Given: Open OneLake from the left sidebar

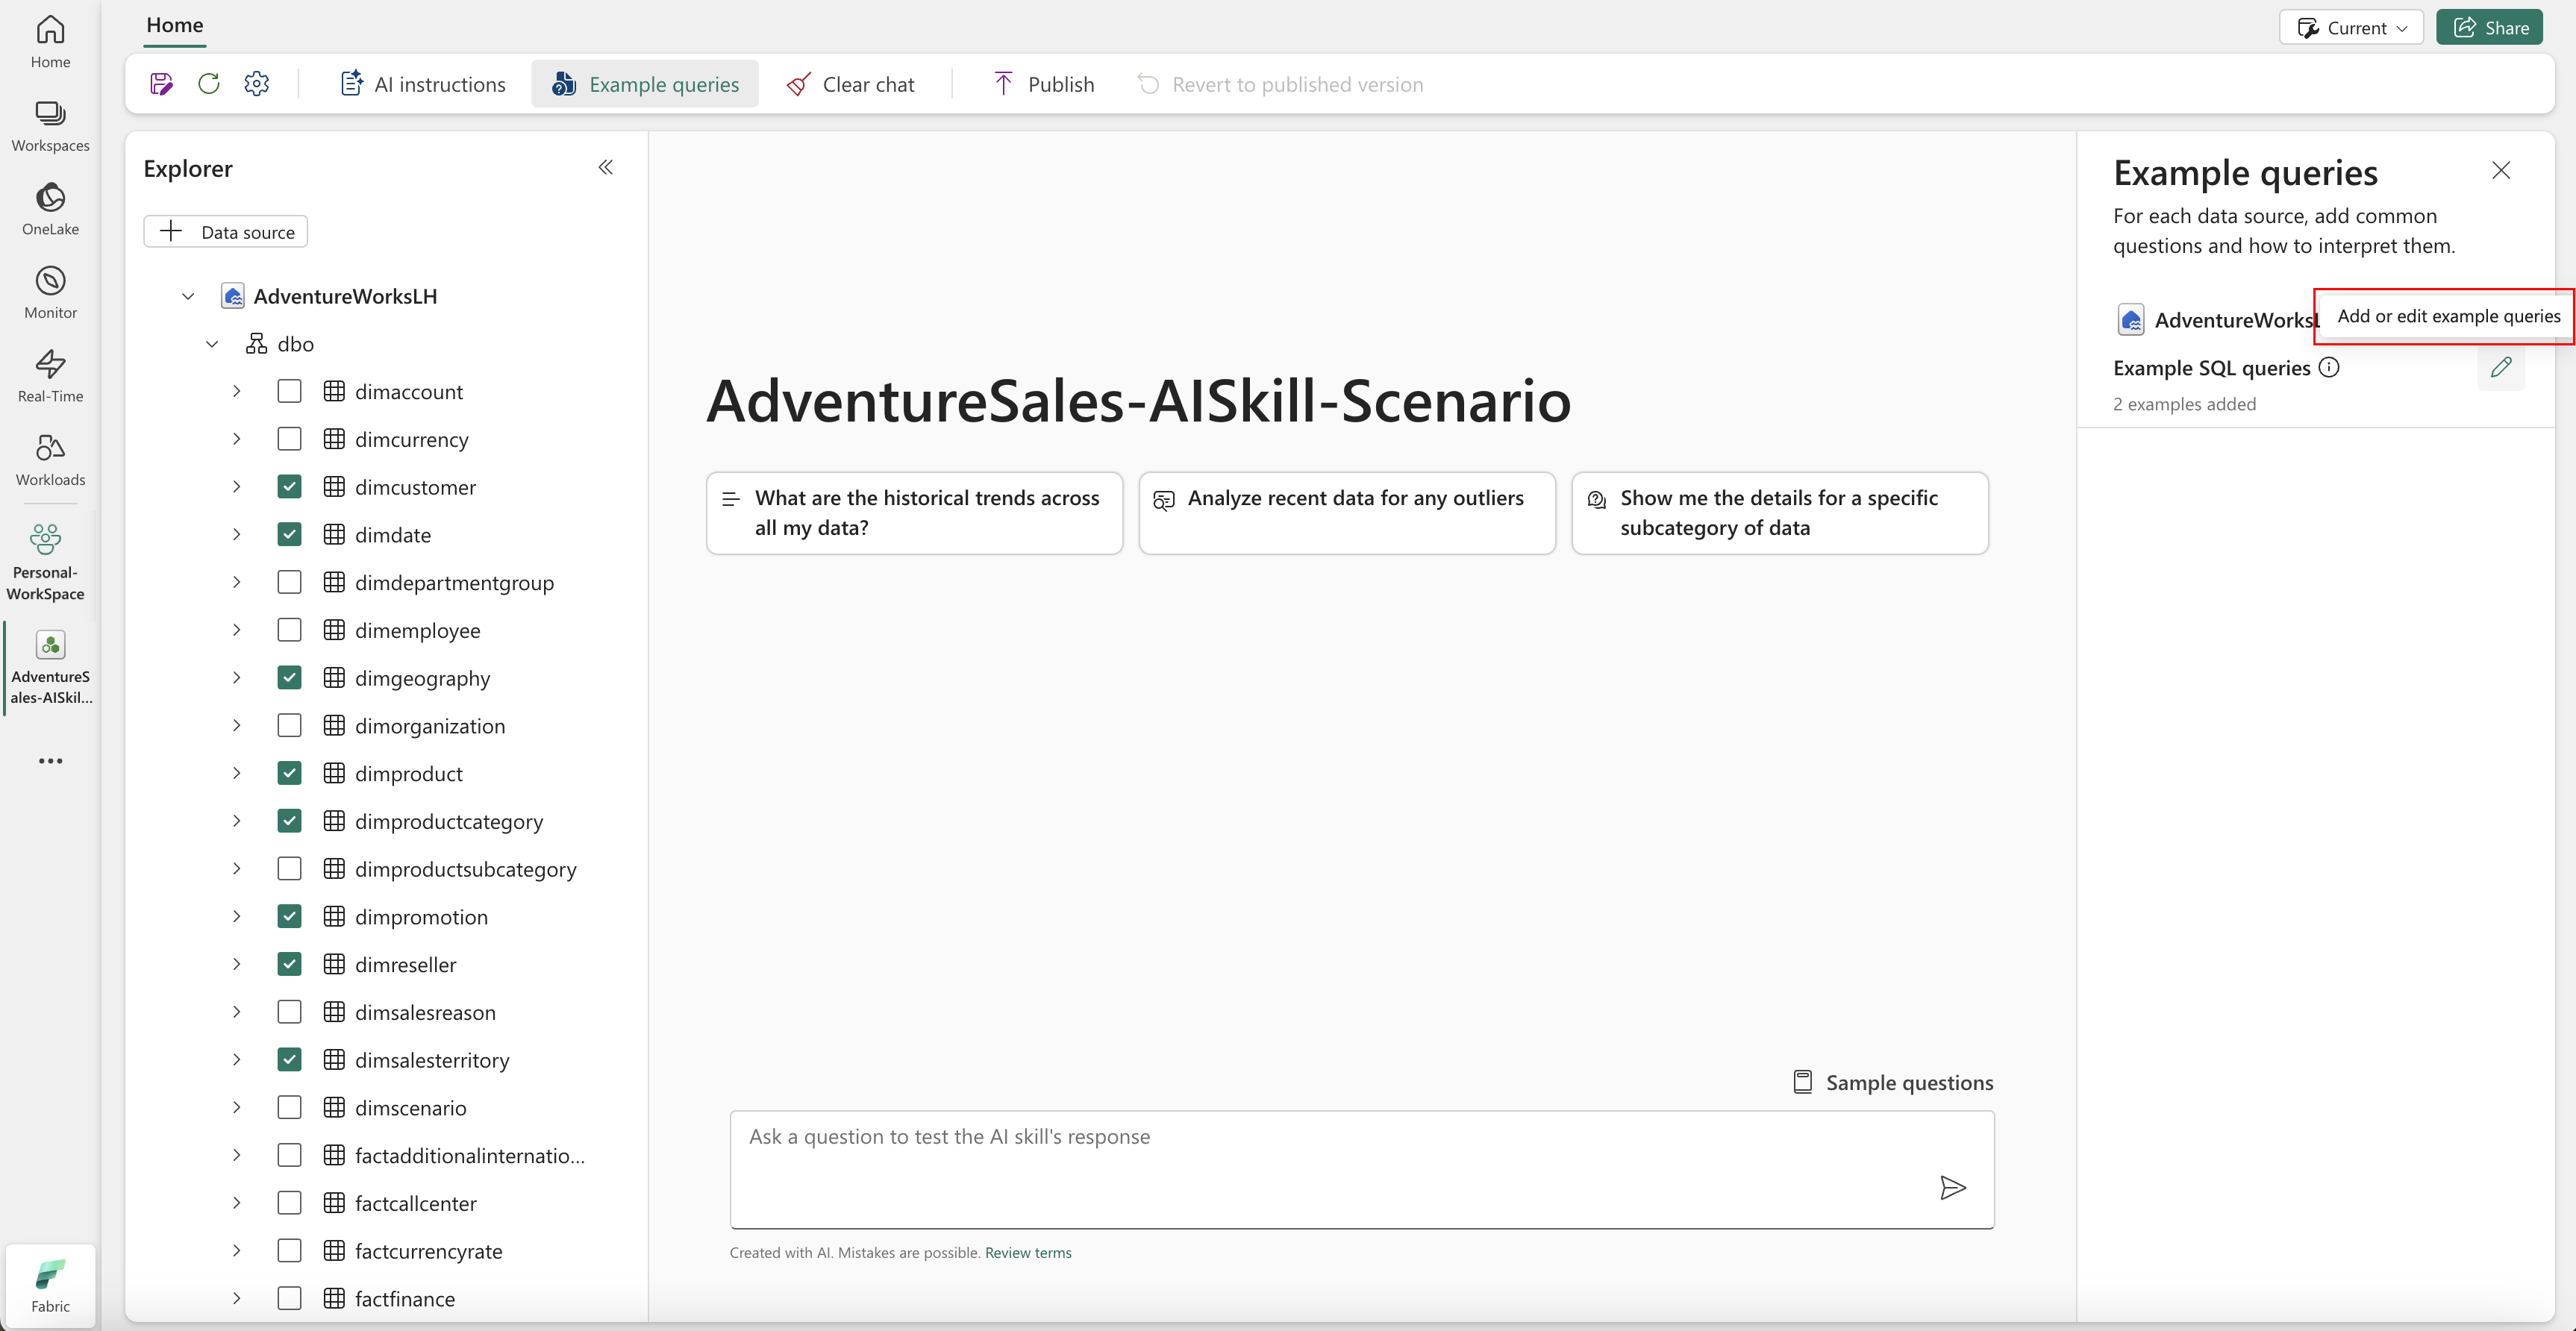Looking at the screenshot, I should 50,208.
